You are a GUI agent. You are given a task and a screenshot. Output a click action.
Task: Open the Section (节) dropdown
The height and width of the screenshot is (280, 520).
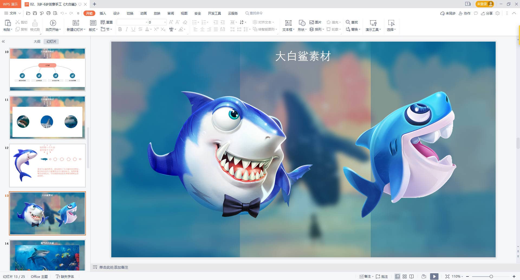(x=106, y=29)
